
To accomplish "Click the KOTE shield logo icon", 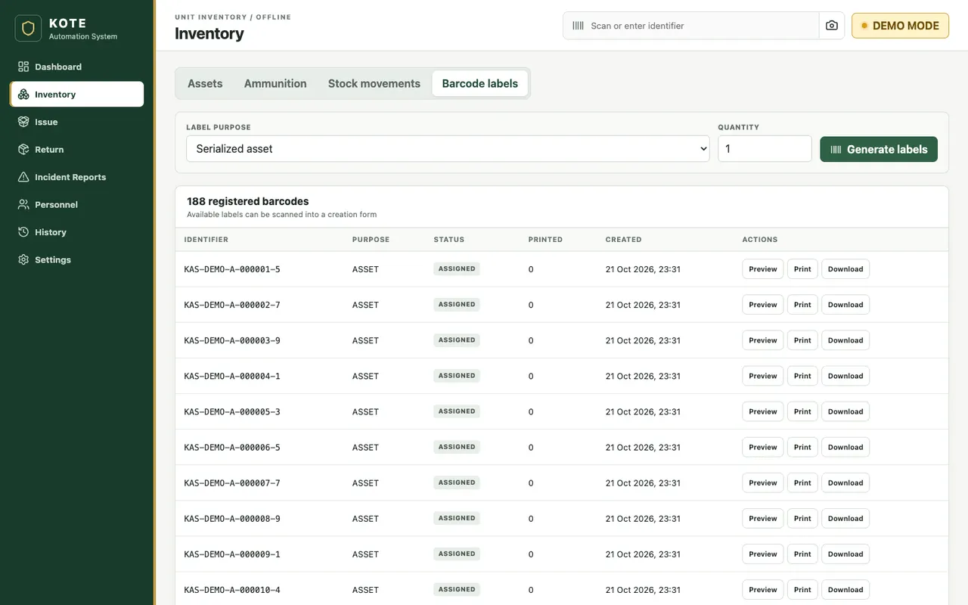I will (x=28, y=29).
